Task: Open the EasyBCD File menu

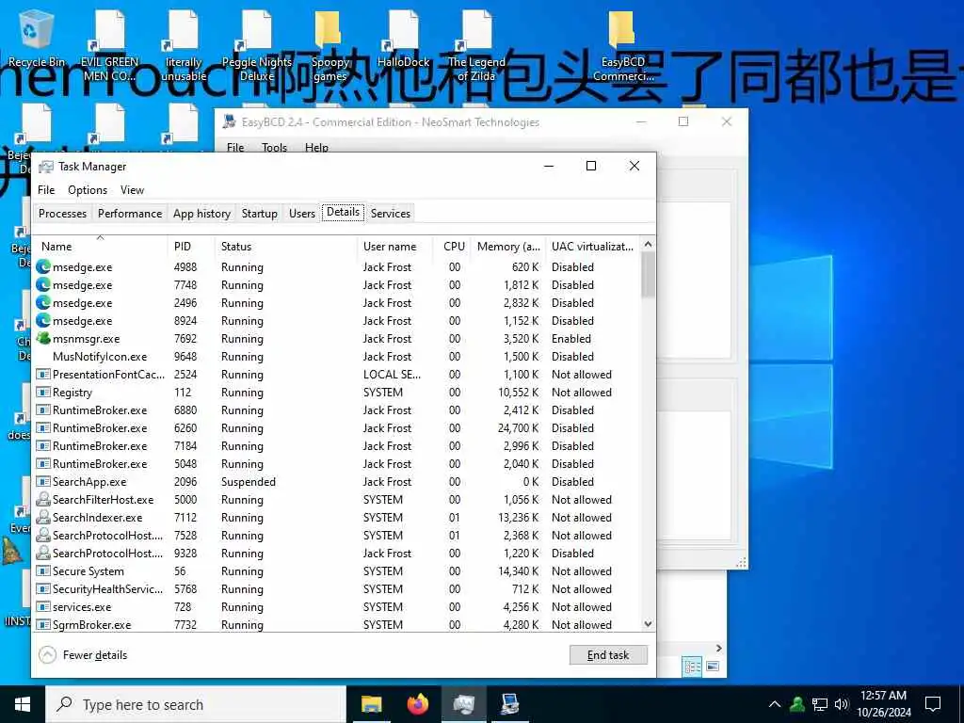Action: (235, 147)
